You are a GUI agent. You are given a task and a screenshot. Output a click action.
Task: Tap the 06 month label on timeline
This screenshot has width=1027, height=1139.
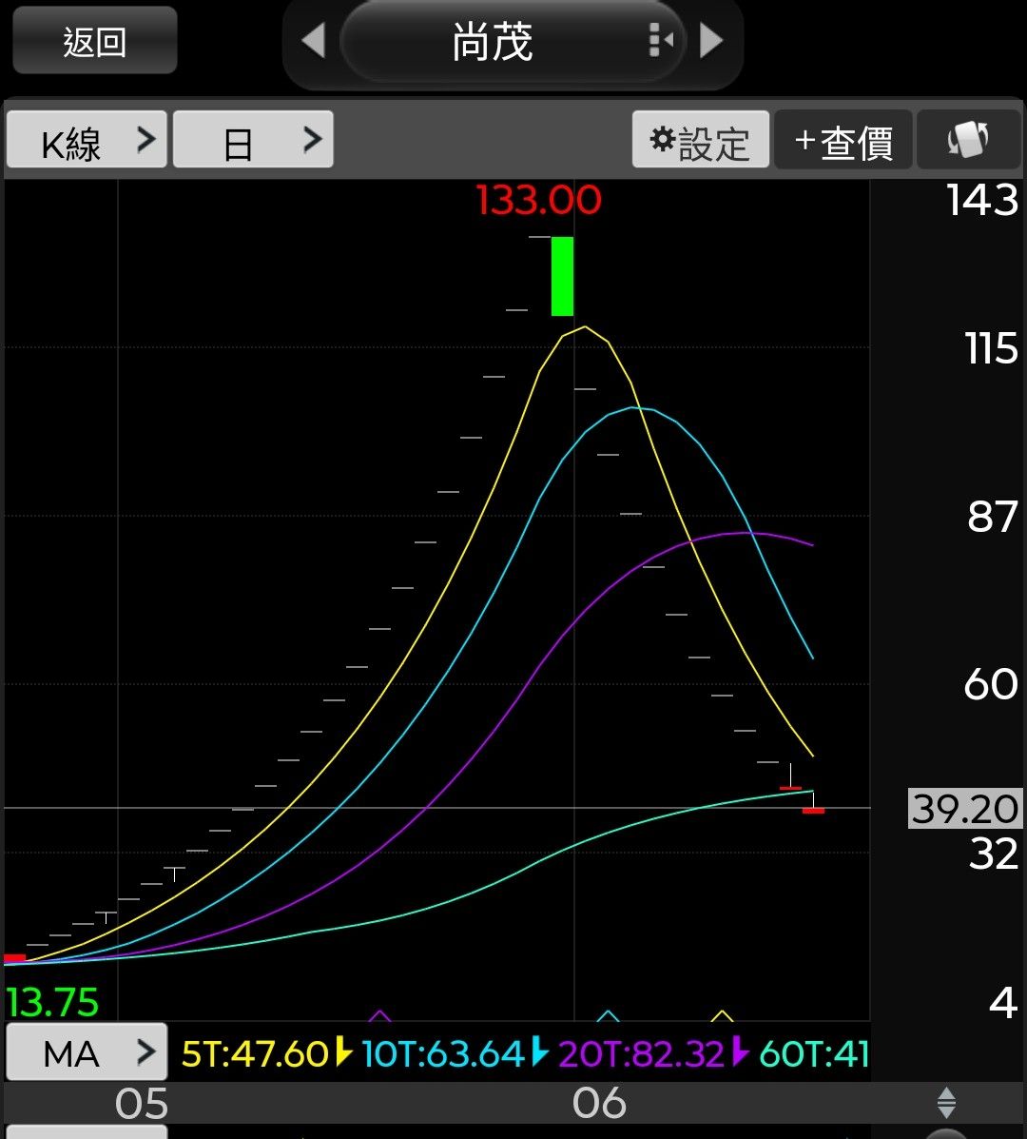(x=599, y=1103)
